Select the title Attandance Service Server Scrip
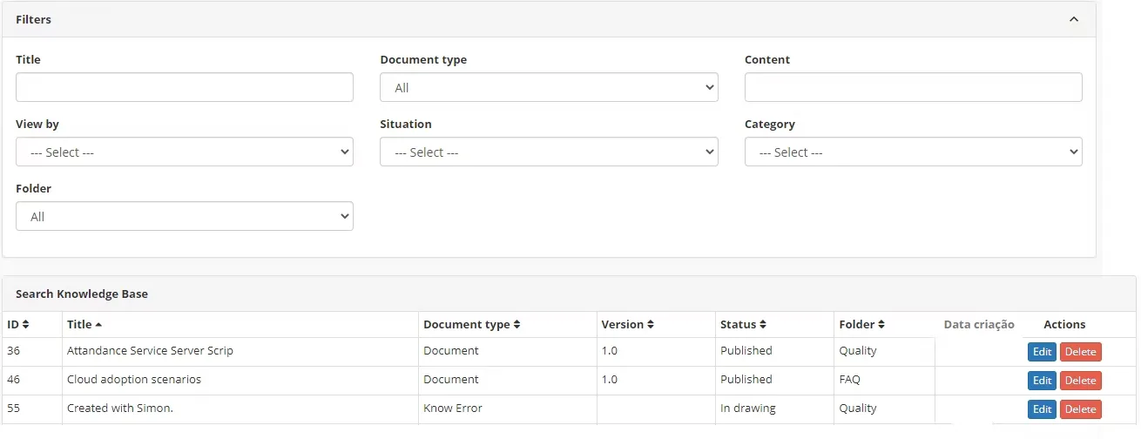Screen dimensions: 1141x439 [x=150, y=350]
